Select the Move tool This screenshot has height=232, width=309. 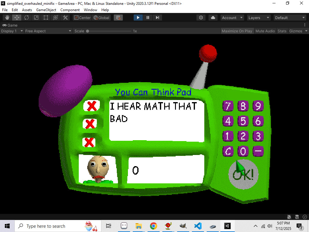pos(17,18)
